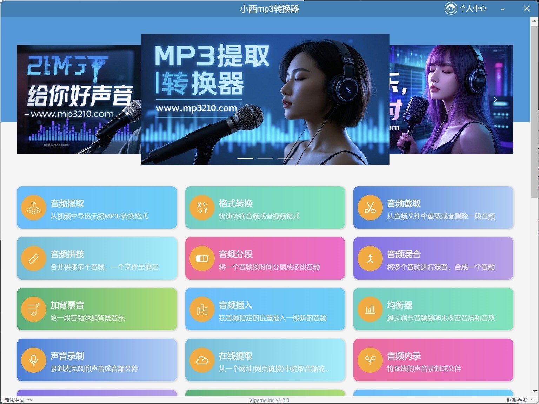Image resolution: width=539 pixels, height=404 pixels.
Task: Click Xigeme Inc v1.3.3 version text
Action: point(269,400)
